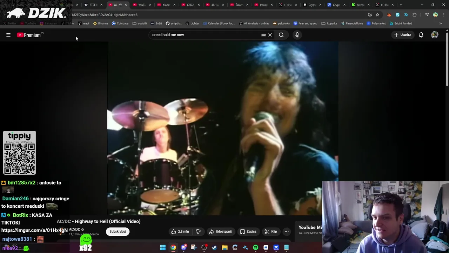Open the Windows Start menu
Screen dimensions: 449x253
coord(163,247)
